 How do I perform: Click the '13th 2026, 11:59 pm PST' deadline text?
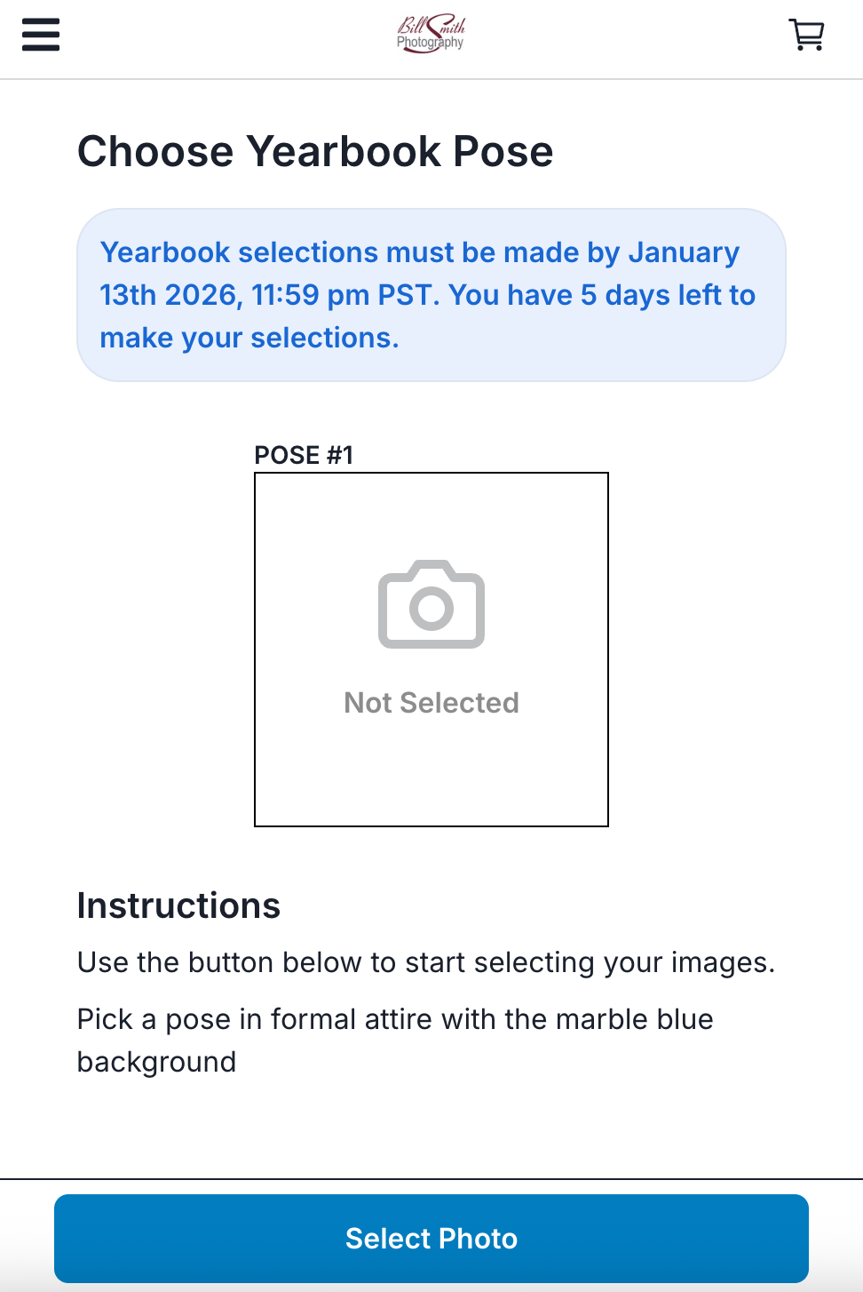point(270,295)
